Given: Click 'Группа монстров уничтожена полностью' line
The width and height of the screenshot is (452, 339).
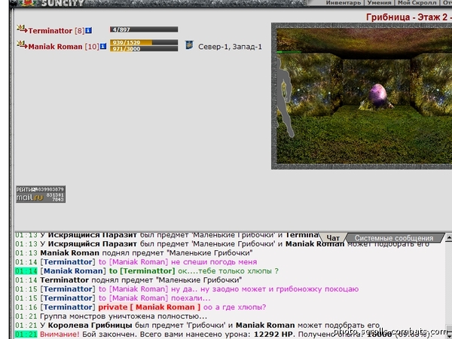Looking at the screenshot, I should click(x=124, y=316).
